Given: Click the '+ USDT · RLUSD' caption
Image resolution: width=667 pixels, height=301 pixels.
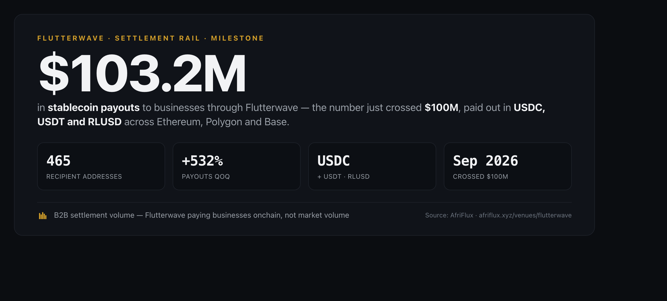Looking at the screenshot, I should point(343,177).
